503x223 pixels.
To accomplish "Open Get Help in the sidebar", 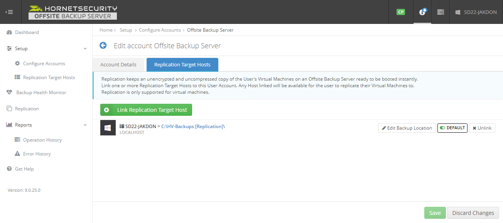I will 24,169.
